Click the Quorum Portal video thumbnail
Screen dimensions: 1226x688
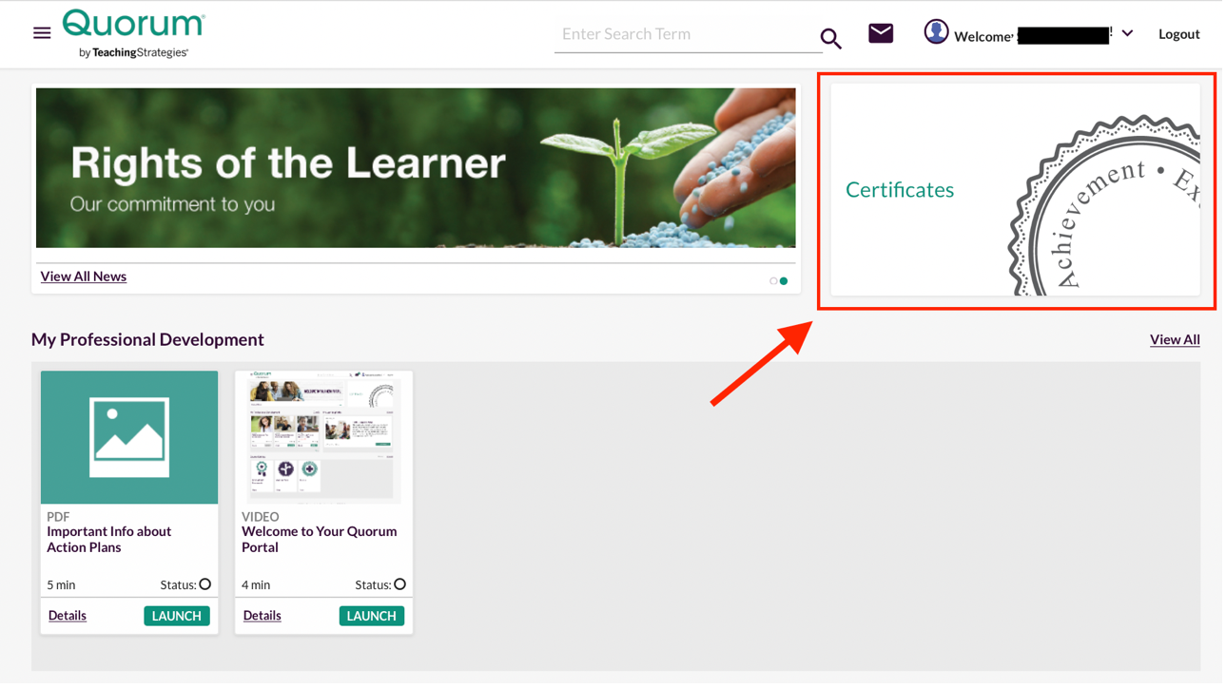click(x=323, y=437)
